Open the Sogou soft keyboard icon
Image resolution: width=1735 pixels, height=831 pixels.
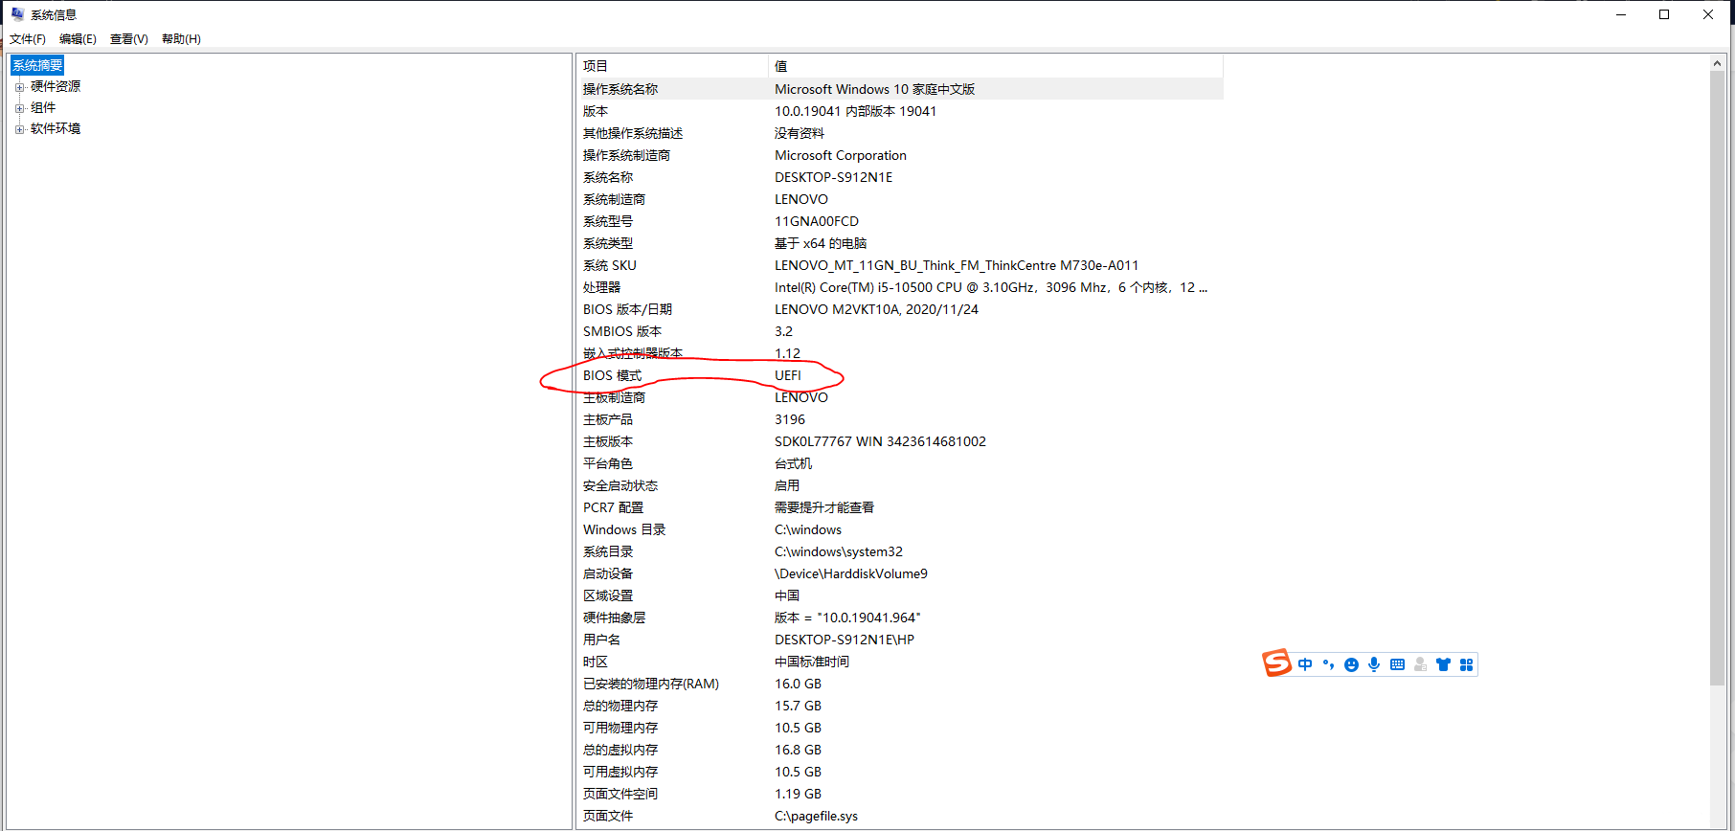(1397, 664)
